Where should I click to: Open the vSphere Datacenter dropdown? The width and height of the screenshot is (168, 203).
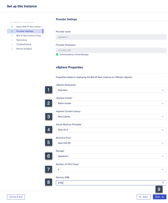tap(111, 90)
